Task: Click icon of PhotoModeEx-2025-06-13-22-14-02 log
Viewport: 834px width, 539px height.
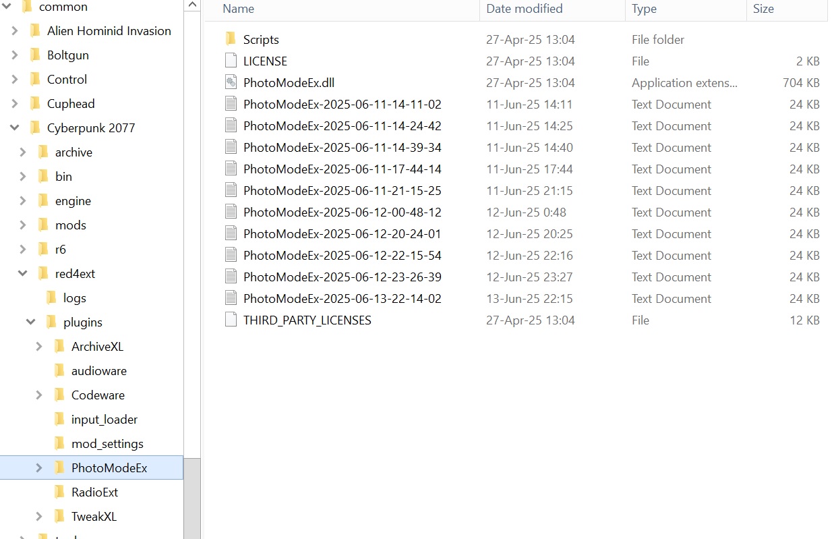Action: pos(231,298)
